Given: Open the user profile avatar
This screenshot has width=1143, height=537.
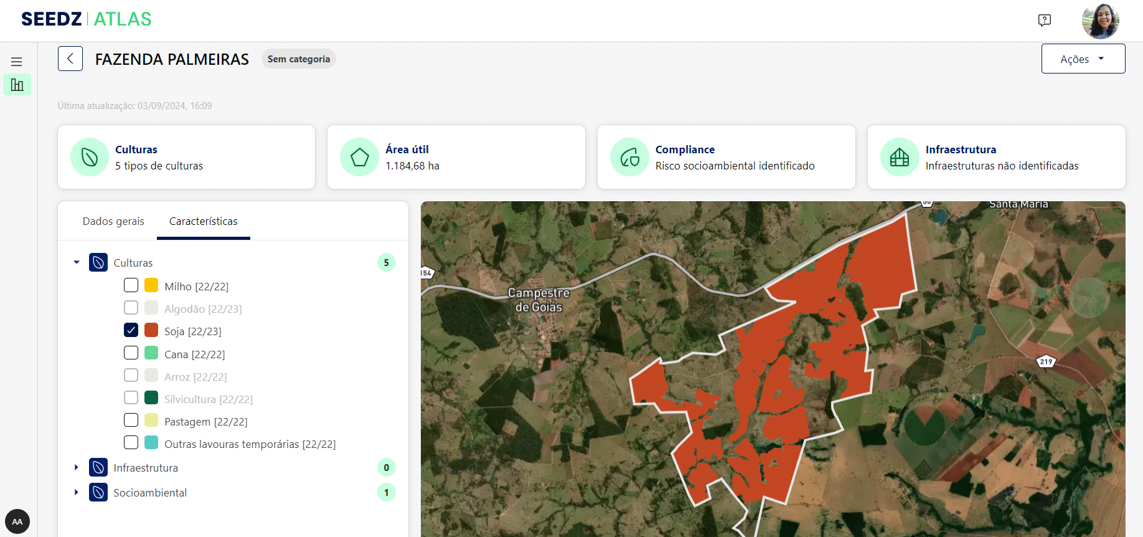Looking at the screenshot, I should [x=1101, y=21].
